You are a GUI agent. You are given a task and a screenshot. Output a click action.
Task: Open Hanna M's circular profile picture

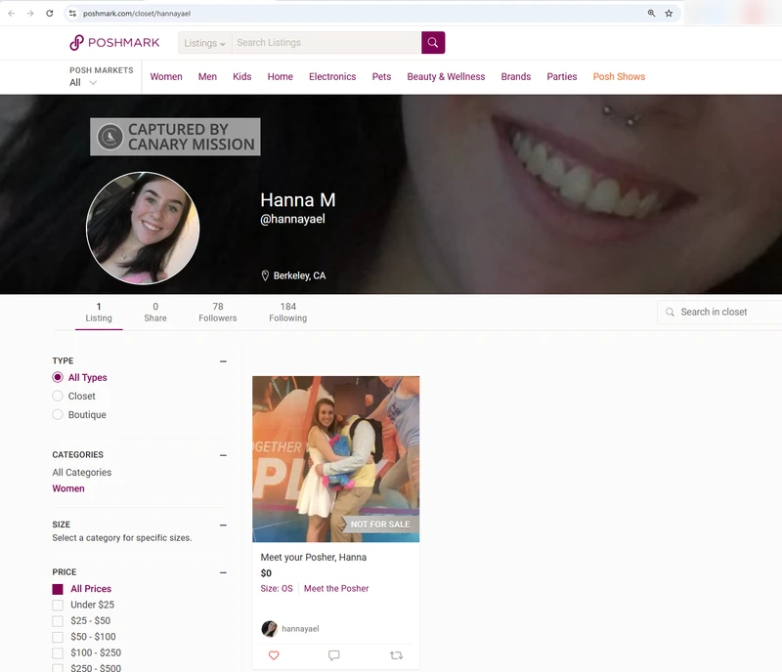pos(143,229)
